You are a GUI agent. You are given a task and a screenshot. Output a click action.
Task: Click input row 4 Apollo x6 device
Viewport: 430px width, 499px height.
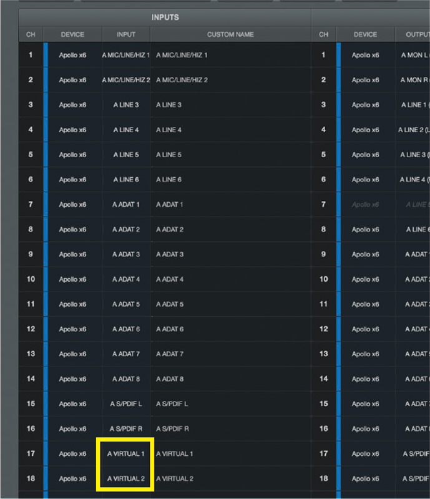click(72, 130)
